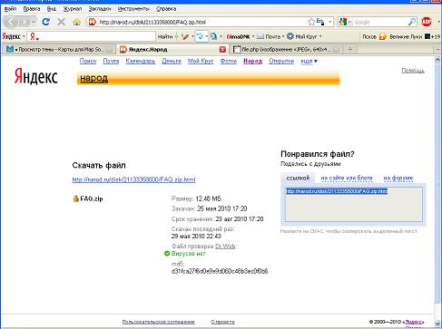442x329 pixels.
Task: Click the page translate icon on Yandex bar
Action: tap(214, 36)
